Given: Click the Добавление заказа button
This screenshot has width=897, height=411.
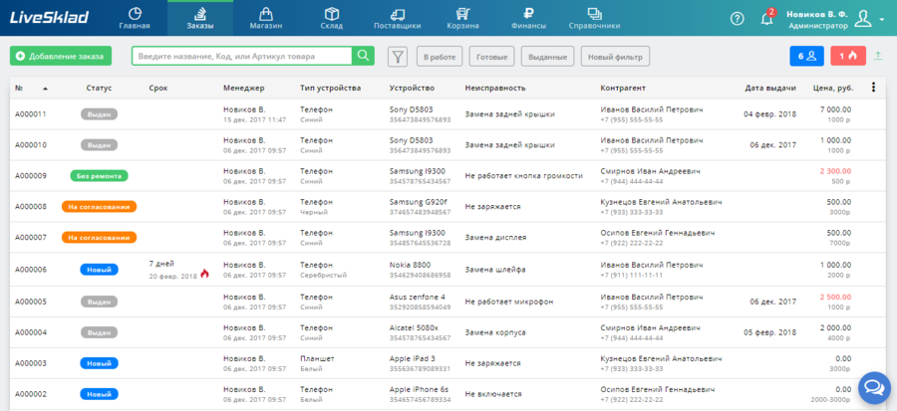Looking at the screenshot, I should pyautogui.click(x=61, y=56).
